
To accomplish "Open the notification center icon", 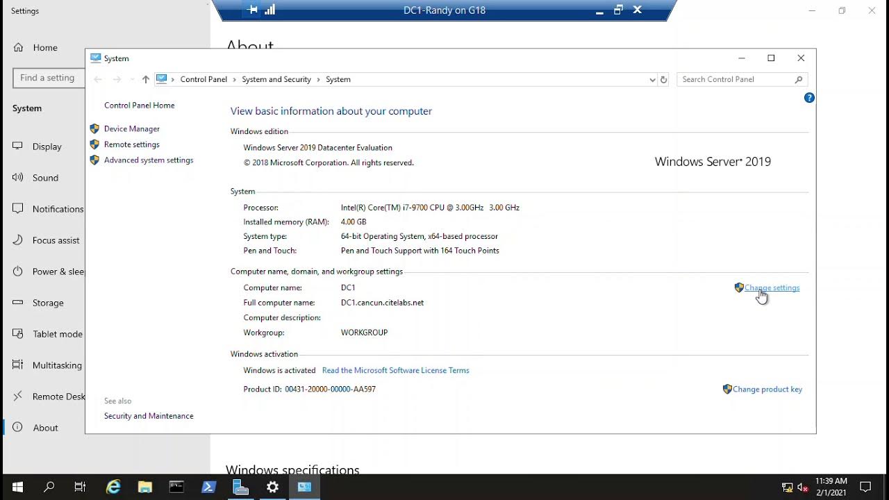I will [865, 487].
